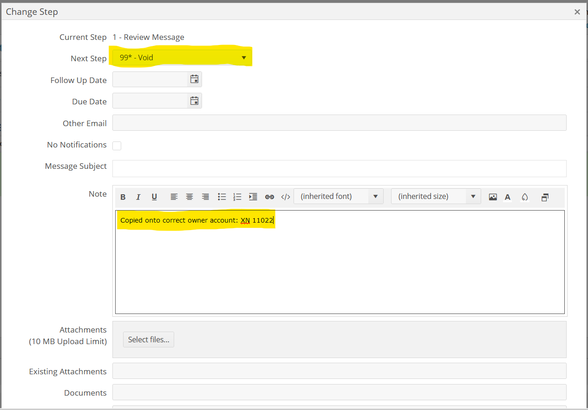The height and width of the screenshot is (410, 588).
Task: Click into Message Subject field
Action: 340,168
